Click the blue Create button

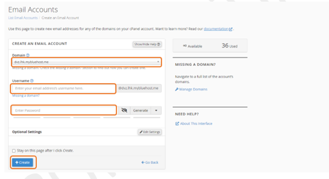[22, 163]
